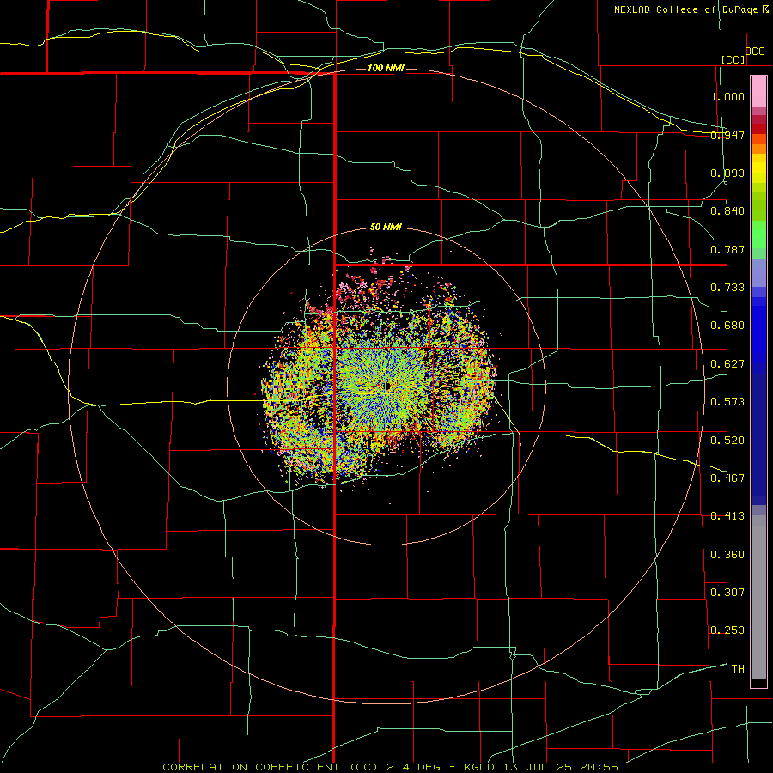Viewport: 773px width, 773px height.
Task: Select the 0.680 scale value
Action: (x=727, y=326)
